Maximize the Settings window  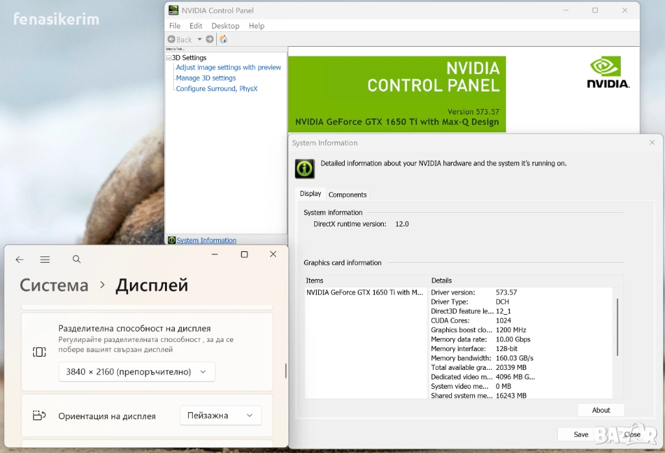244,254
